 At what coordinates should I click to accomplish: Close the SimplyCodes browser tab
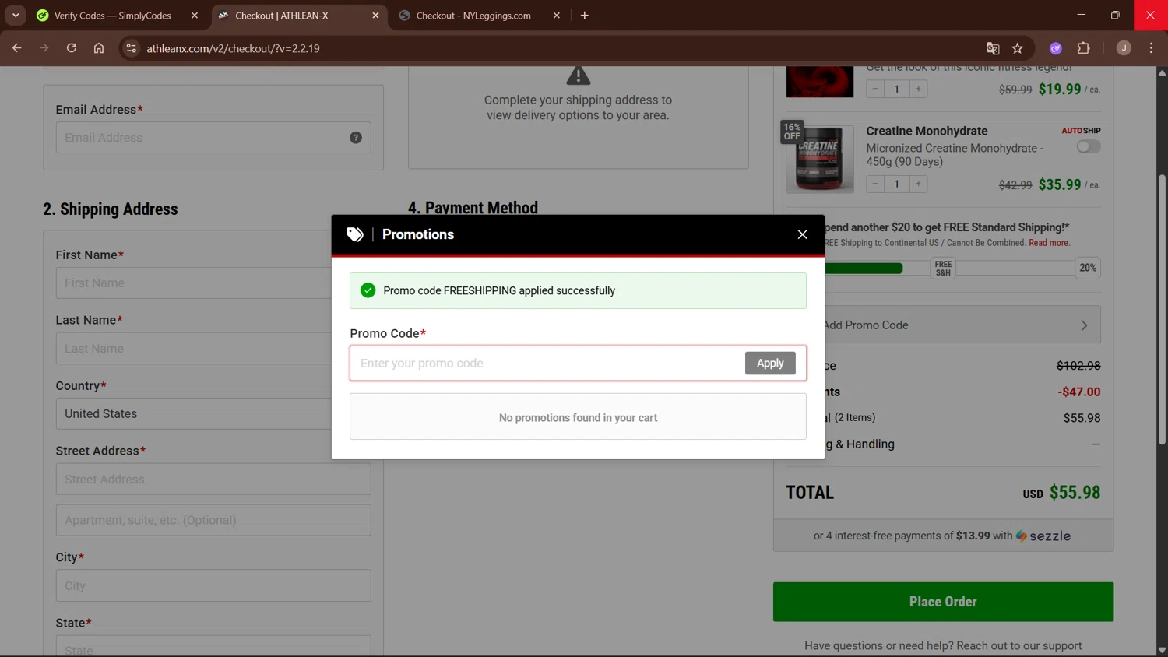195,16
